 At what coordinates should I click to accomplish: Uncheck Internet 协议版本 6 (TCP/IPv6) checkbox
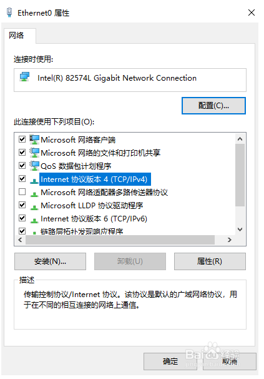pos(22,218)
